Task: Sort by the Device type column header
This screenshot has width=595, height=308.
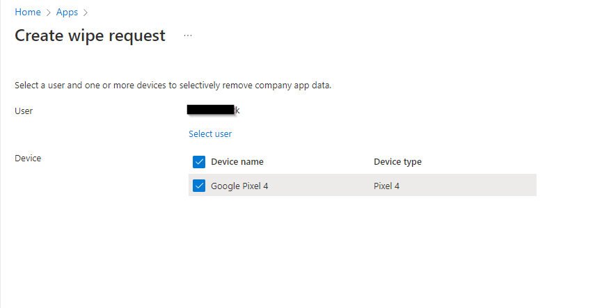Action: point(397,162)
